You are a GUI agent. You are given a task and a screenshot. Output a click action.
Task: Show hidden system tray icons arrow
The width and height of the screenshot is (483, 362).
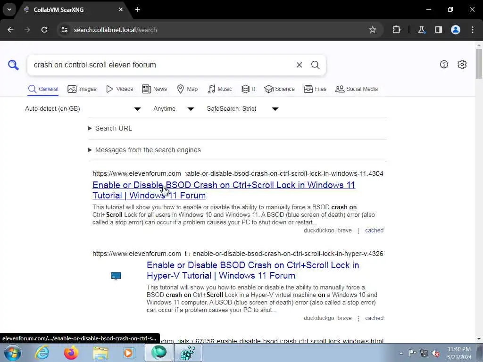pos(401,353)
